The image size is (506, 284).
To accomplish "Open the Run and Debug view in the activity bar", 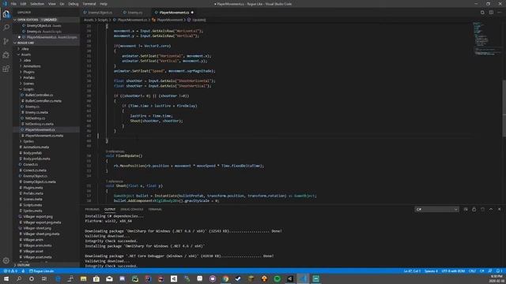I will (x=6, y=55).
